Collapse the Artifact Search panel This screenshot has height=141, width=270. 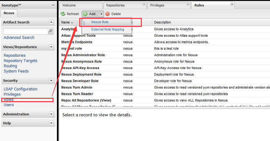coord(51,22)
